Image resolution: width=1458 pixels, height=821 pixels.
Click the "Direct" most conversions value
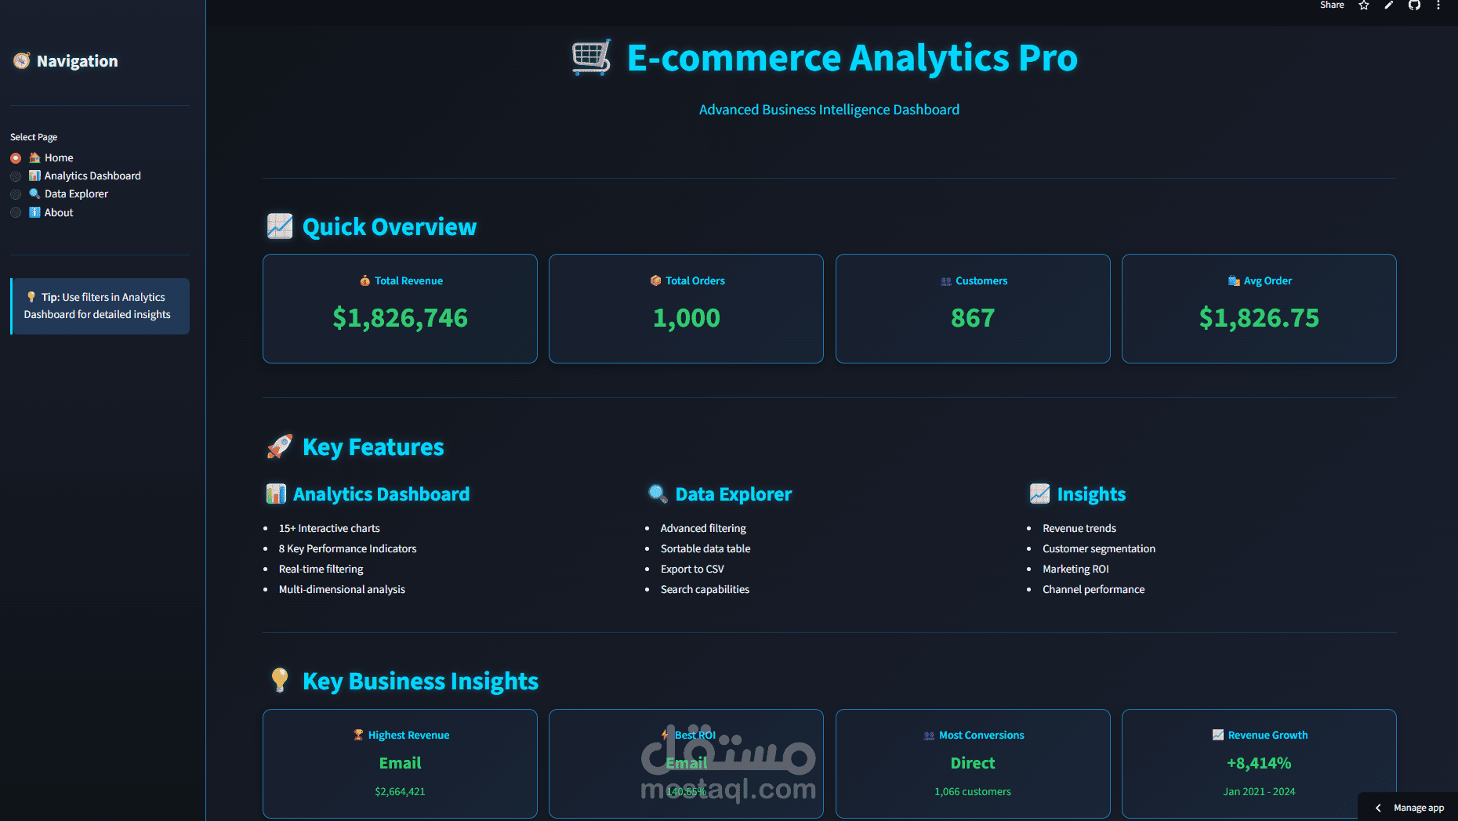pos(973,763)
